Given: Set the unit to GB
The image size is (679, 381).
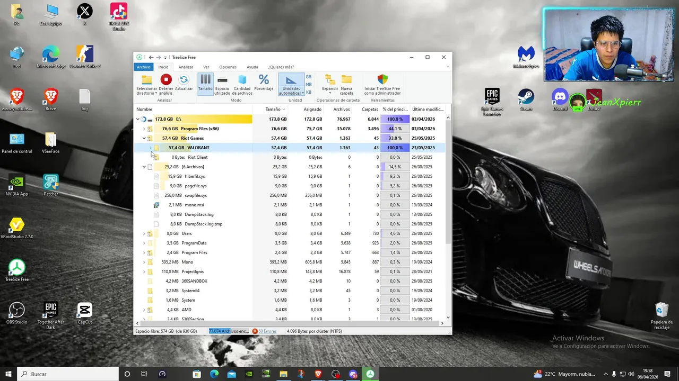Looking at the screenshot, I should [309, 77].
